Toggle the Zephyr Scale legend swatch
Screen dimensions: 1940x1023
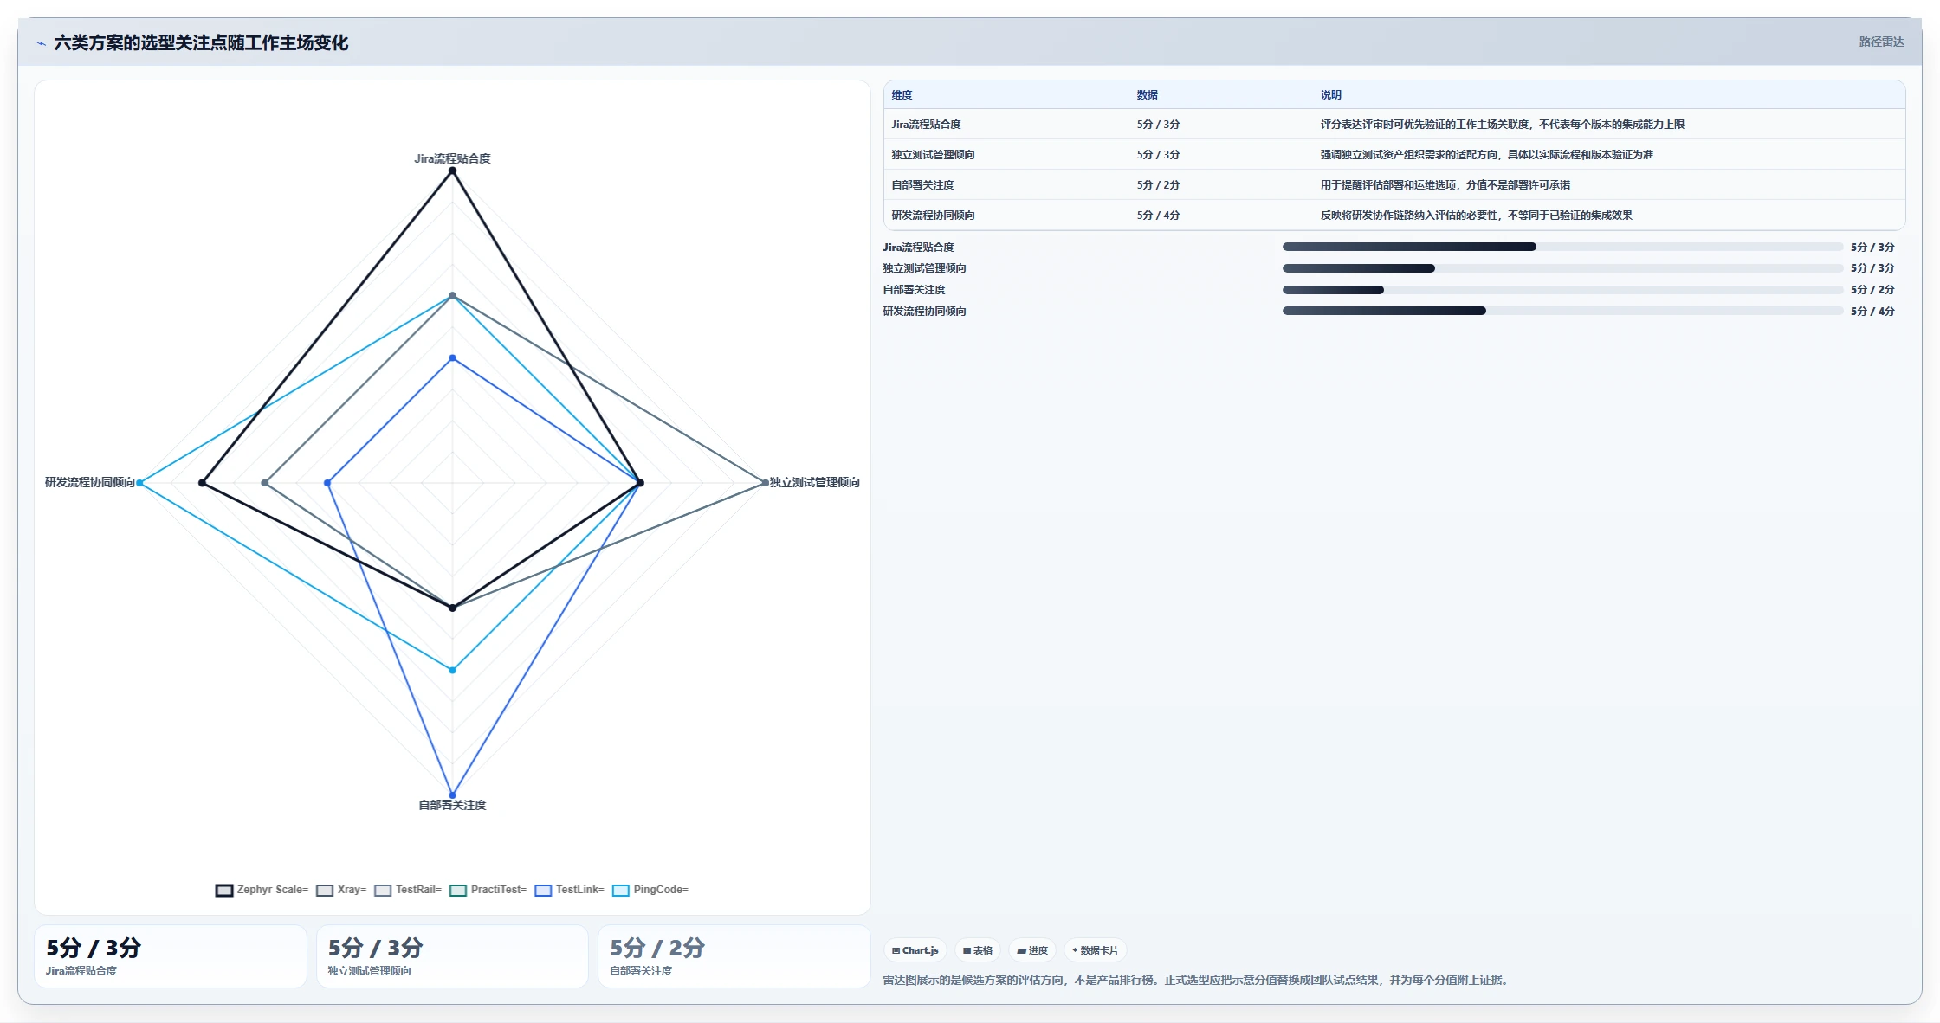tap(224, 890)
